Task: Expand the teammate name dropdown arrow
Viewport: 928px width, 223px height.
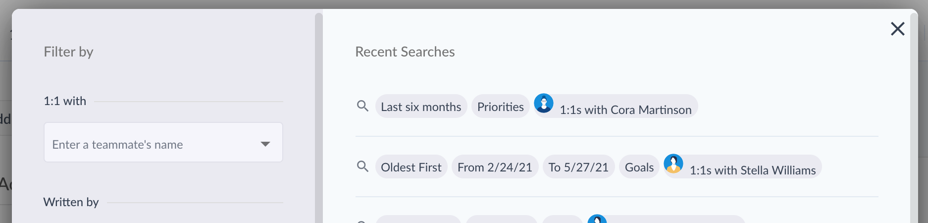Action: click(265, 144)
